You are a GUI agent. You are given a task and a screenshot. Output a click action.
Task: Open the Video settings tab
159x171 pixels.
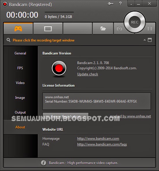point(20,83)
